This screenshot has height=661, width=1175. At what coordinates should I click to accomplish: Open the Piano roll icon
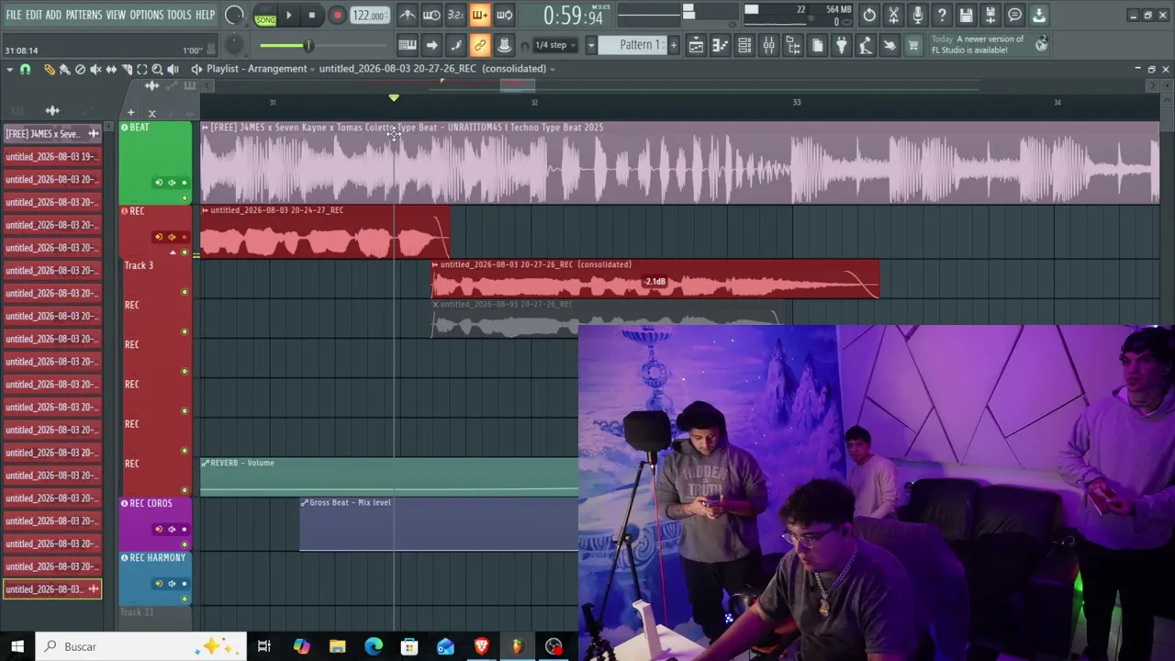[x=721, y=45]
